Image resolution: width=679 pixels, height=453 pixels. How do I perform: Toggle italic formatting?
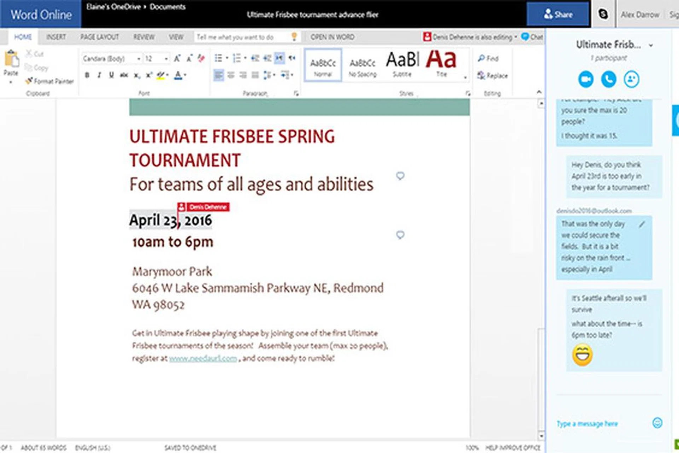coord(99,75)
